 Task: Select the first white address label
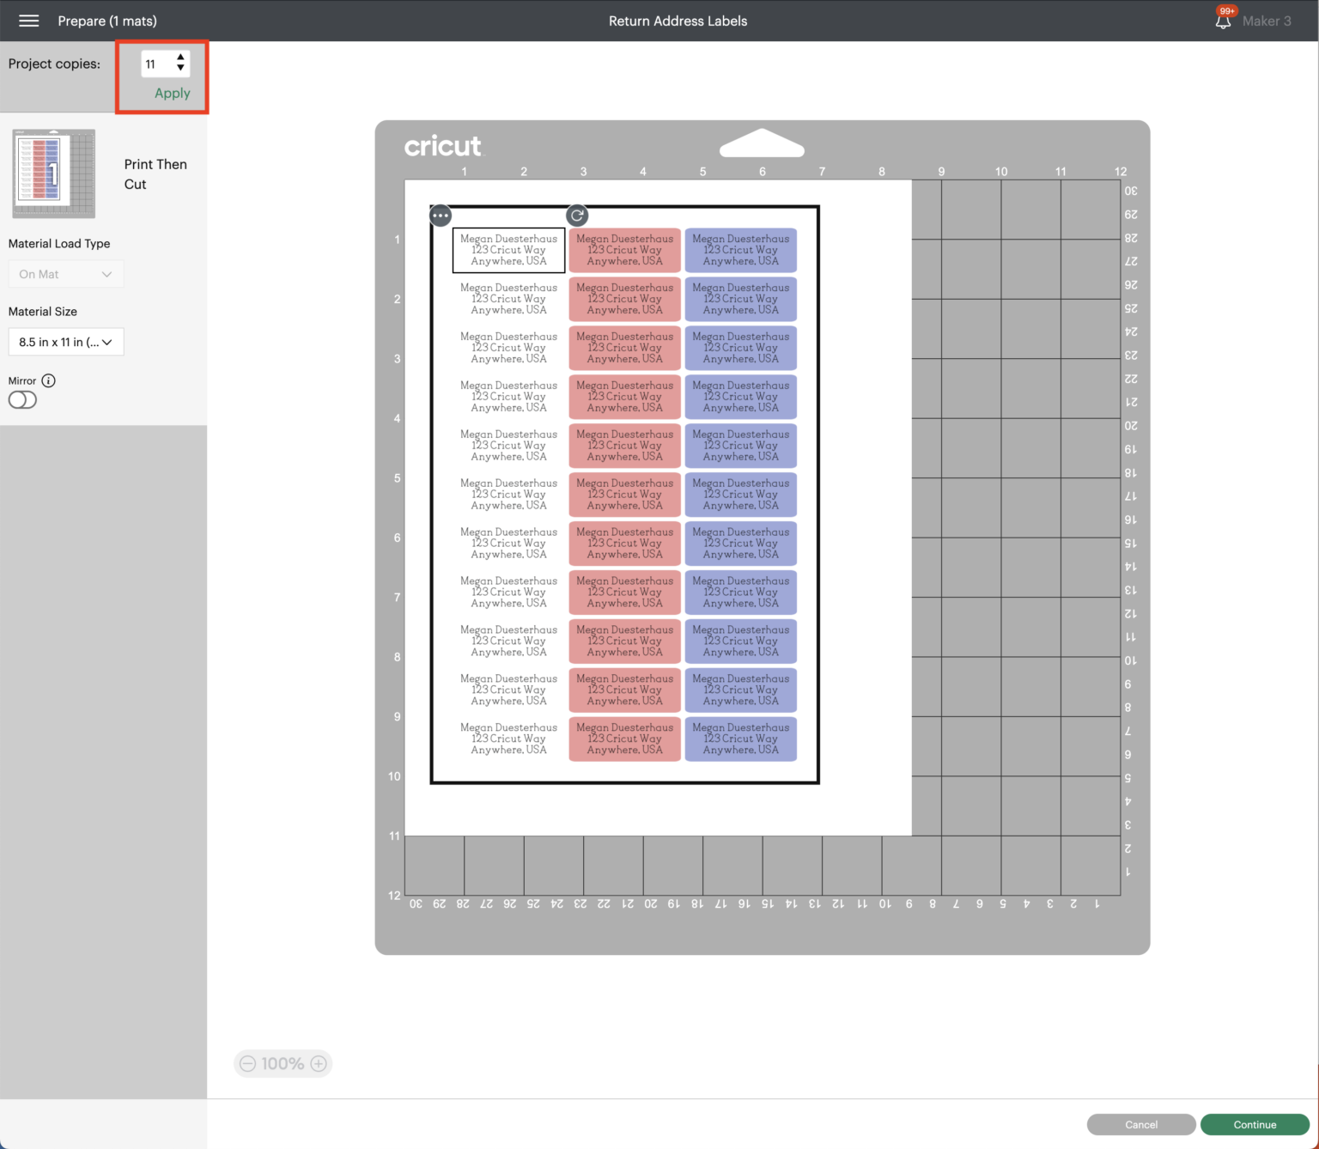coord(508,250)
